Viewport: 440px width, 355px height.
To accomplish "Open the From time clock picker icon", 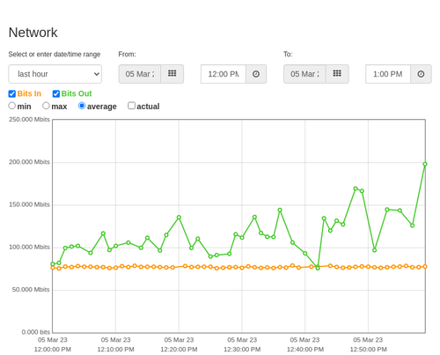I will (x=256, y=74).
